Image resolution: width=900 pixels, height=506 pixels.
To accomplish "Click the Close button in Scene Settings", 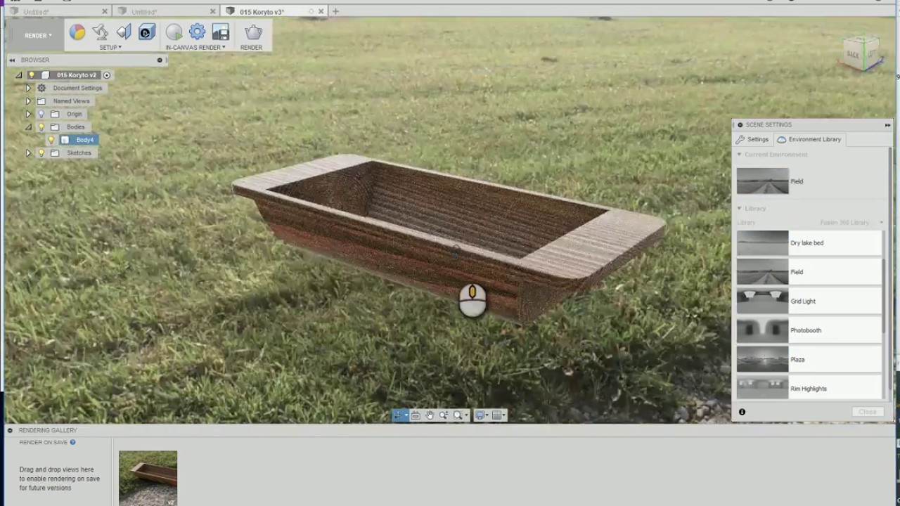I will click(x=868, y=412).
